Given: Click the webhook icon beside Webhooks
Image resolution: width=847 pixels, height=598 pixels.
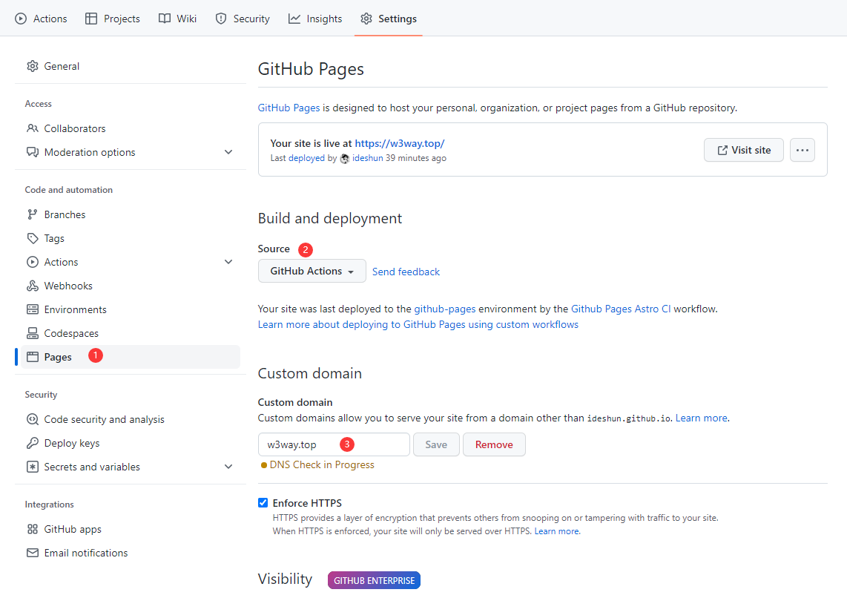Looking at the screenshot, I should 33,286.
